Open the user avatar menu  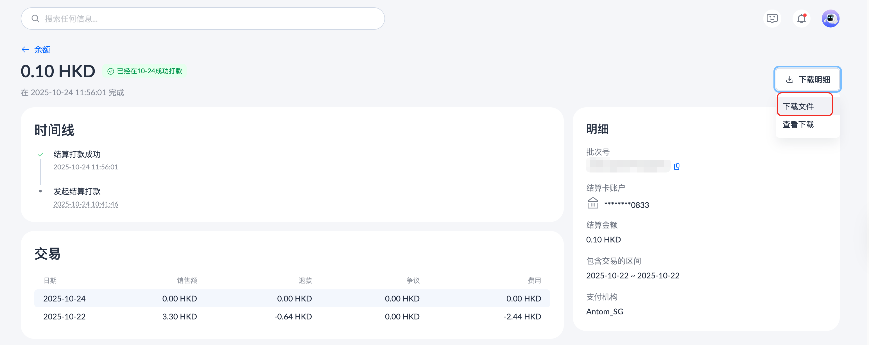pos(830,19)
